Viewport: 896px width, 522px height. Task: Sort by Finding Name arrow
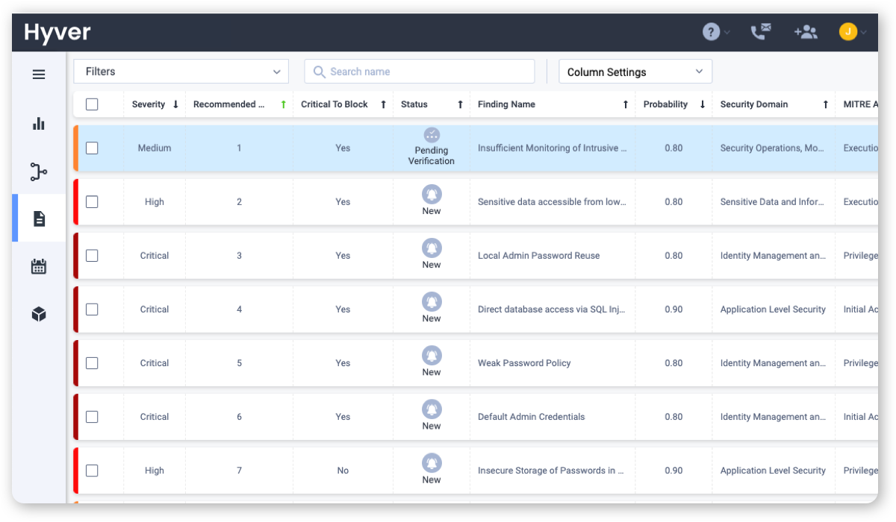point(626,104)
